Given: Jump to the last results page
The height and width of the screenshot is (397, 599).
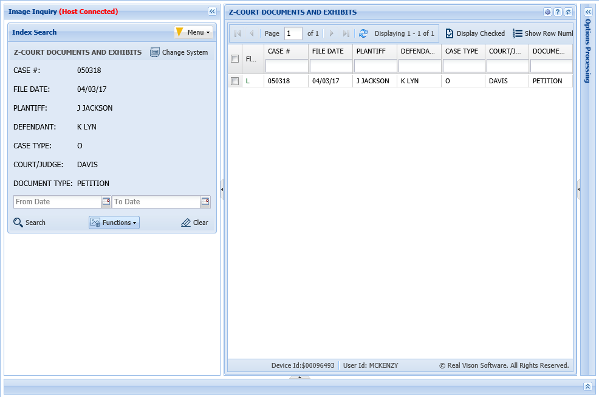Looking at the screenshot, I should 346,33.
